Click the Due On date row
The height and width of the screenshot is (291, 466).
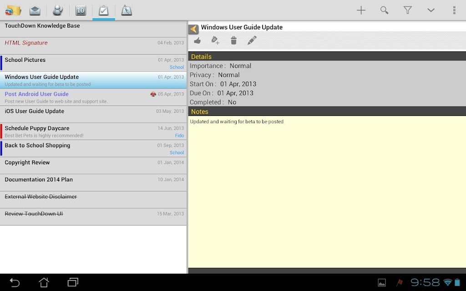327,93
